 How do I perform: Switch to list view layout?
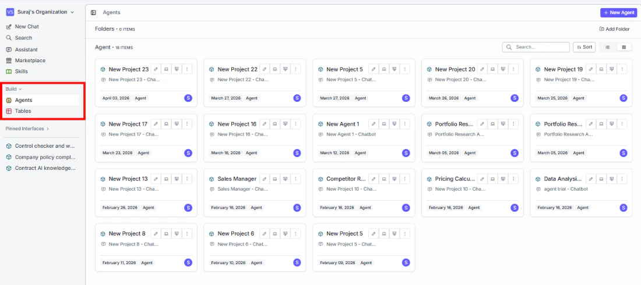point(607,47)
